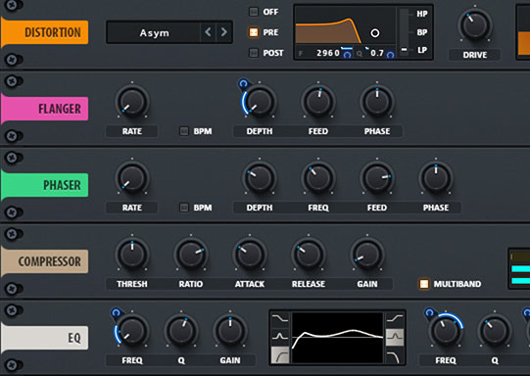Click modulation icon above left EQ Freq knob
This screenshot has width=530, height=376.
(x=117, y=312)
